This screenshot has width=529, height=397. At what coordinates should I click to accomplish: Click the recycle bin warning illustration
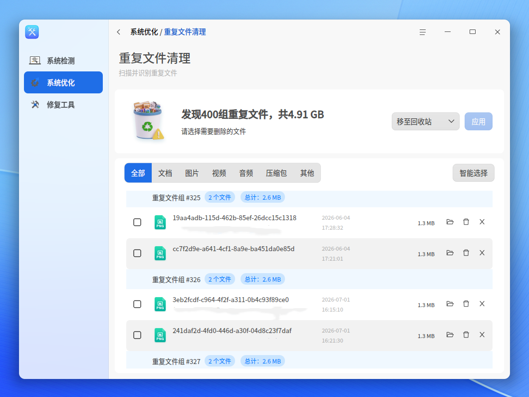pos(148,120)
